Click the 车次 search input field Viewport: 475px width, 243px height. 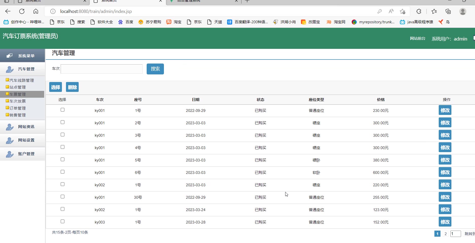tap(101, 69)
